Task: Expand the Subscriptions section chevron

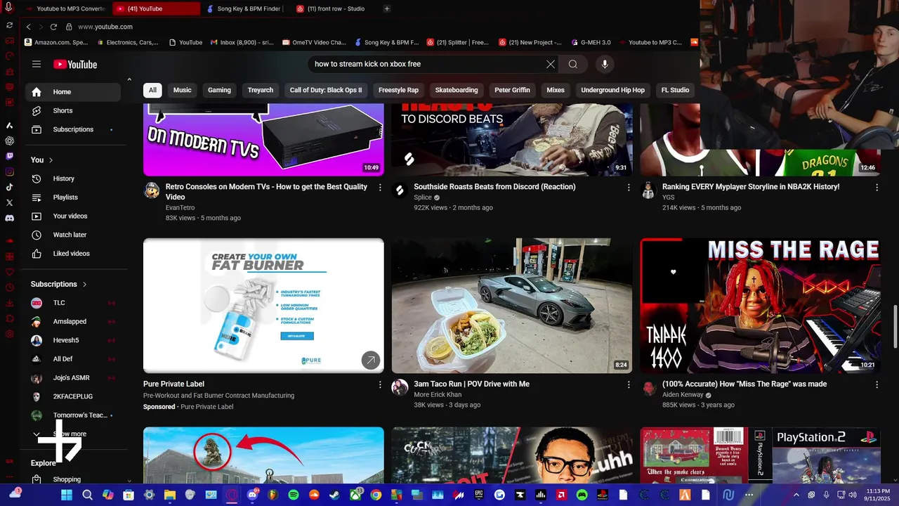Action: click(85, 285)
